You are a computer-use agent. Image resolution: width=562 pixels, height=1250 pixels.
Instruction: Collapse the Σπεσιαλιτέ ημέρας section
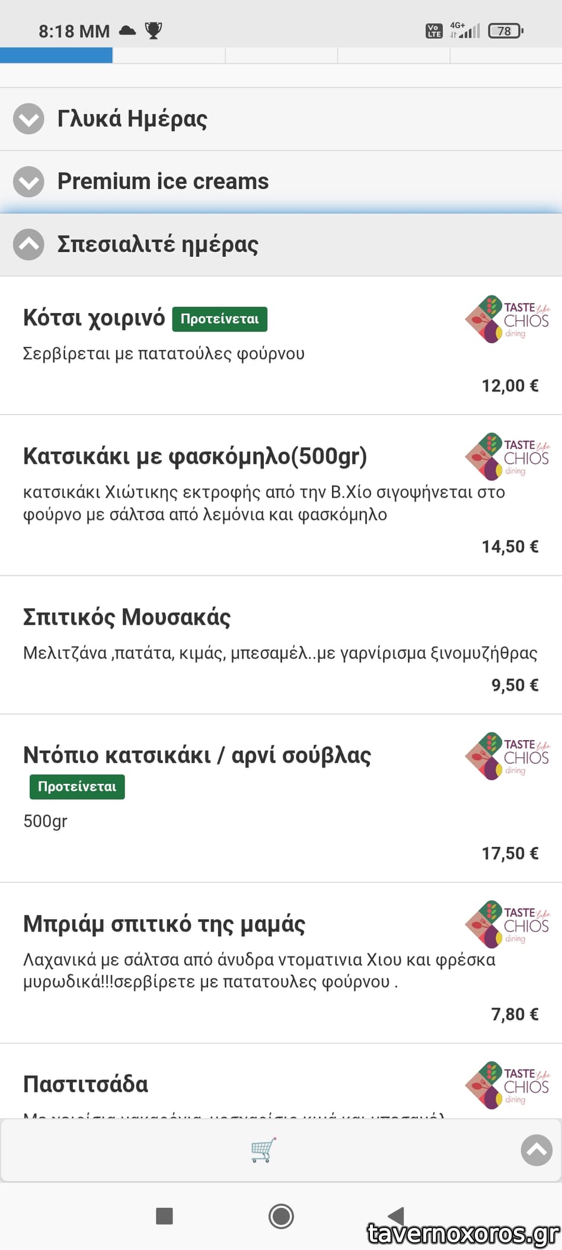[x=28, y=244]
